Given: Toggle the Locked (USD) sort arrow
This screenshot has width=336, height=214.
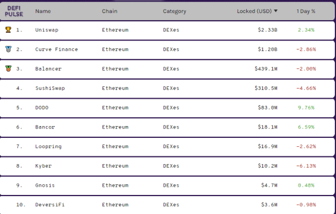Looking at the screenshot, I should 276,11.
